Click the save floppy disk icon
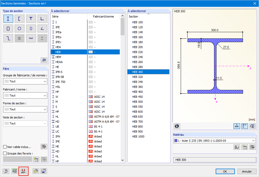The height and width of the screenshot is (177, 259). coord(44,171)
